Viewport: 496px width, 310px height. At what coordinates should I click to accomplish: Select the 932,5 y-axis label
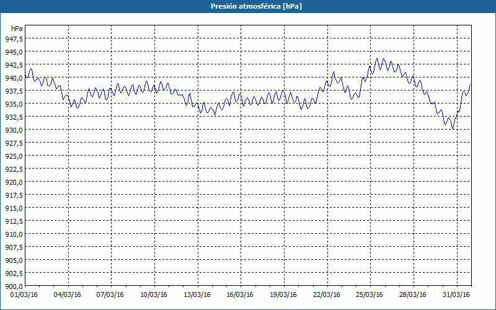coord(14,117)
